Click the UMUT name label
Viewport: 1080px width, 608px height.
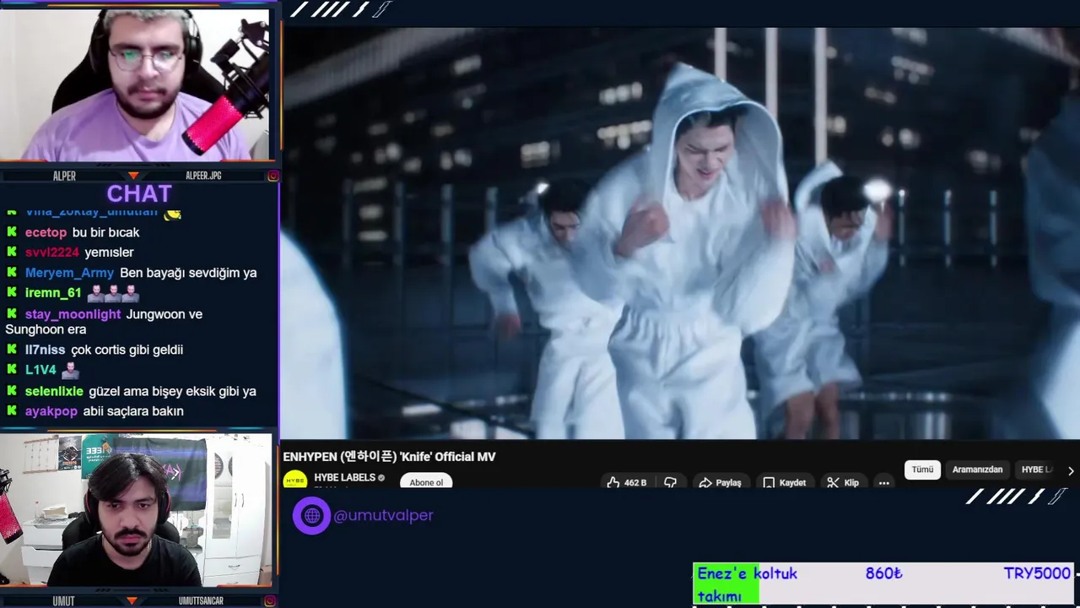point(63,601)
